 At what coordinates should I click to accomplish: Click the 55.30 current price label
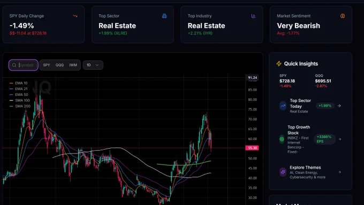(252, 148)
